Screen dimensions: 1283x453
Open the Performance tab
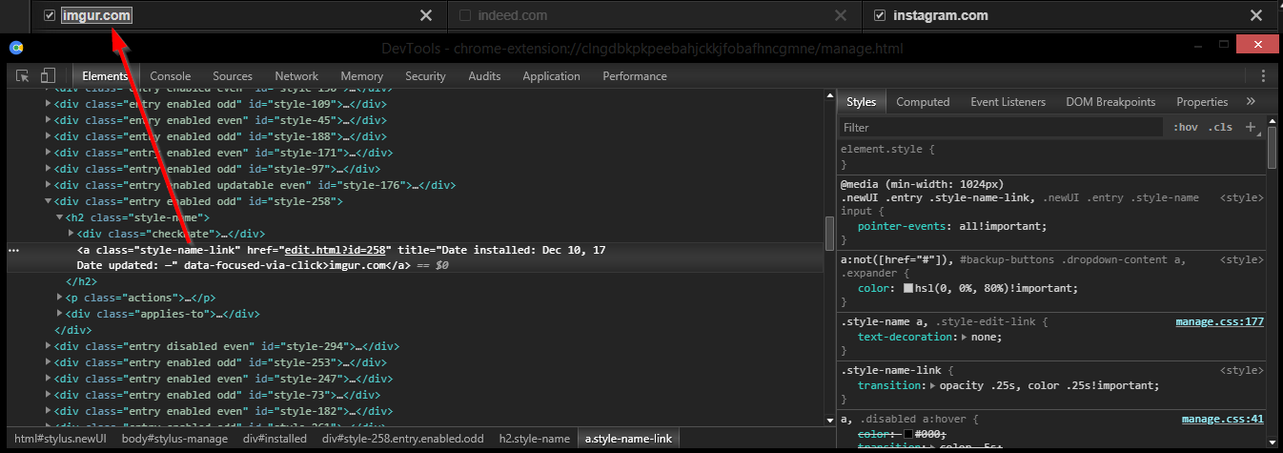(x=635, y=76)
